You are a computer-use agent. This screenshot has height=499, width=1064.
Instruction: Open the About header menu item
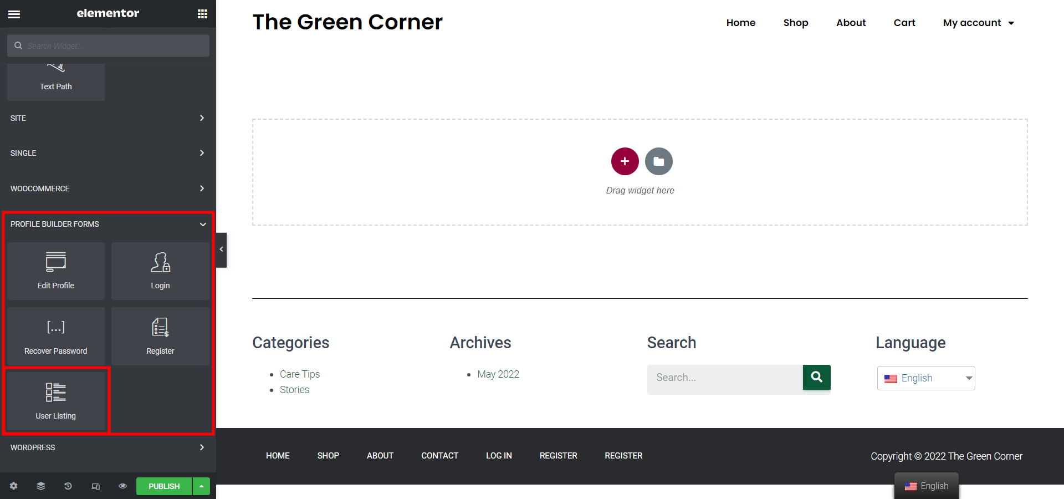[851, 23]
